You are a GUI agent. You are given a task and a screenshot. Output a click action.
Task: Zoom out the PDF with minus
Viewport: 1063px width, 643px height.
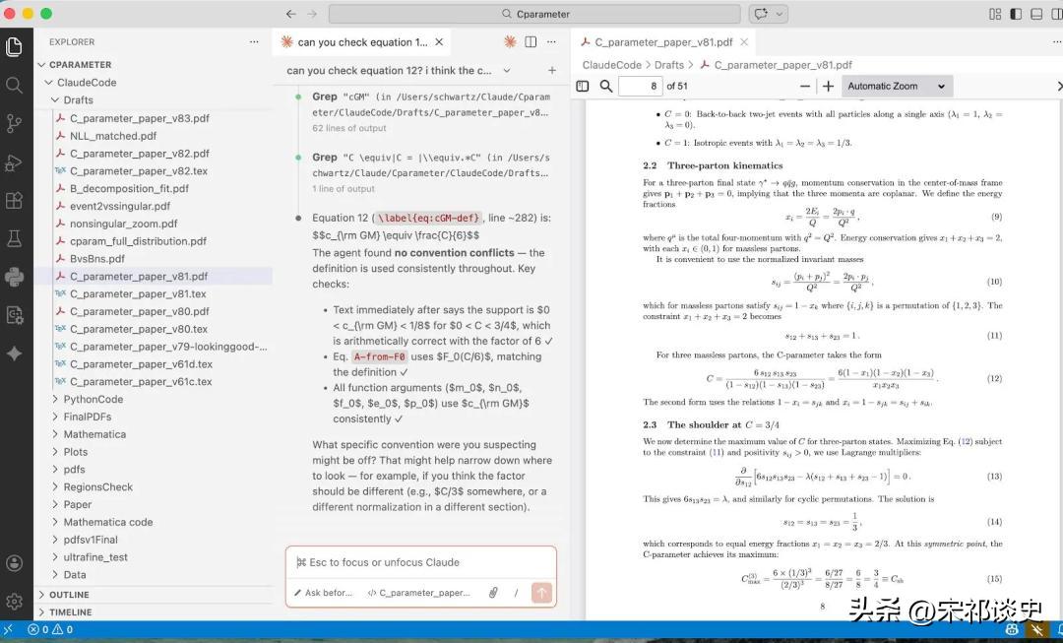pyautogui.click(x=805, y=86)
